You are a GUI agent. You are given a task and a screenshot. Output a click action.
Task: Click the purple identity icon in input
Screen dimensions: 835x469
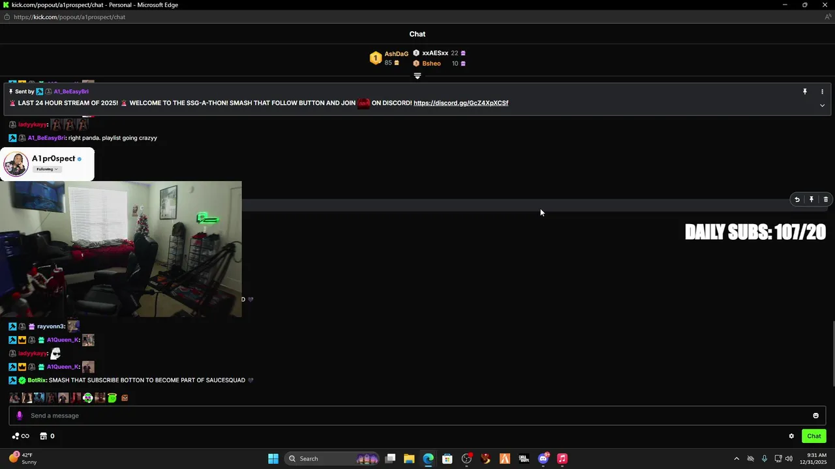click(19, 416)
